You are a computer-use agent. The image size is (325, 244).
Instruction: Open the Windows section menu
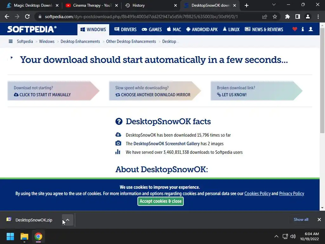coord(93,30)
